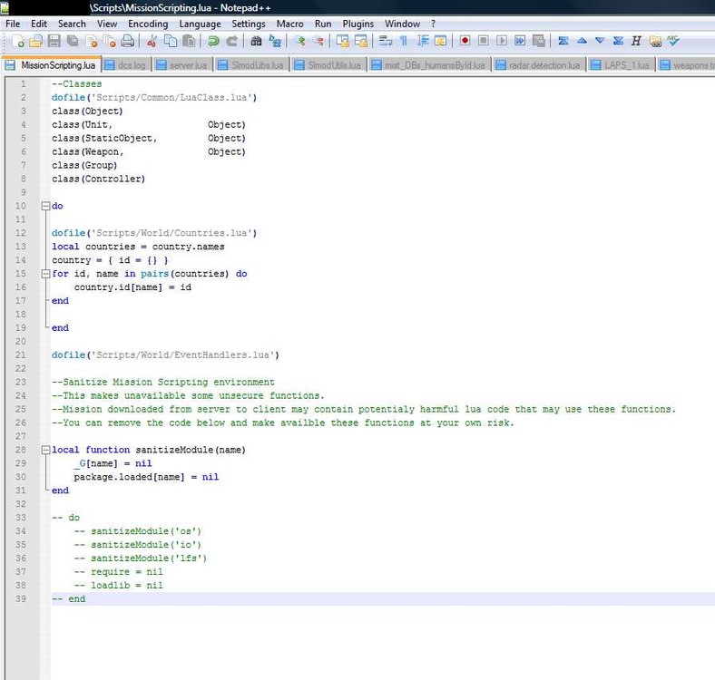Toggle the indent guide button

tap(423, 41)
